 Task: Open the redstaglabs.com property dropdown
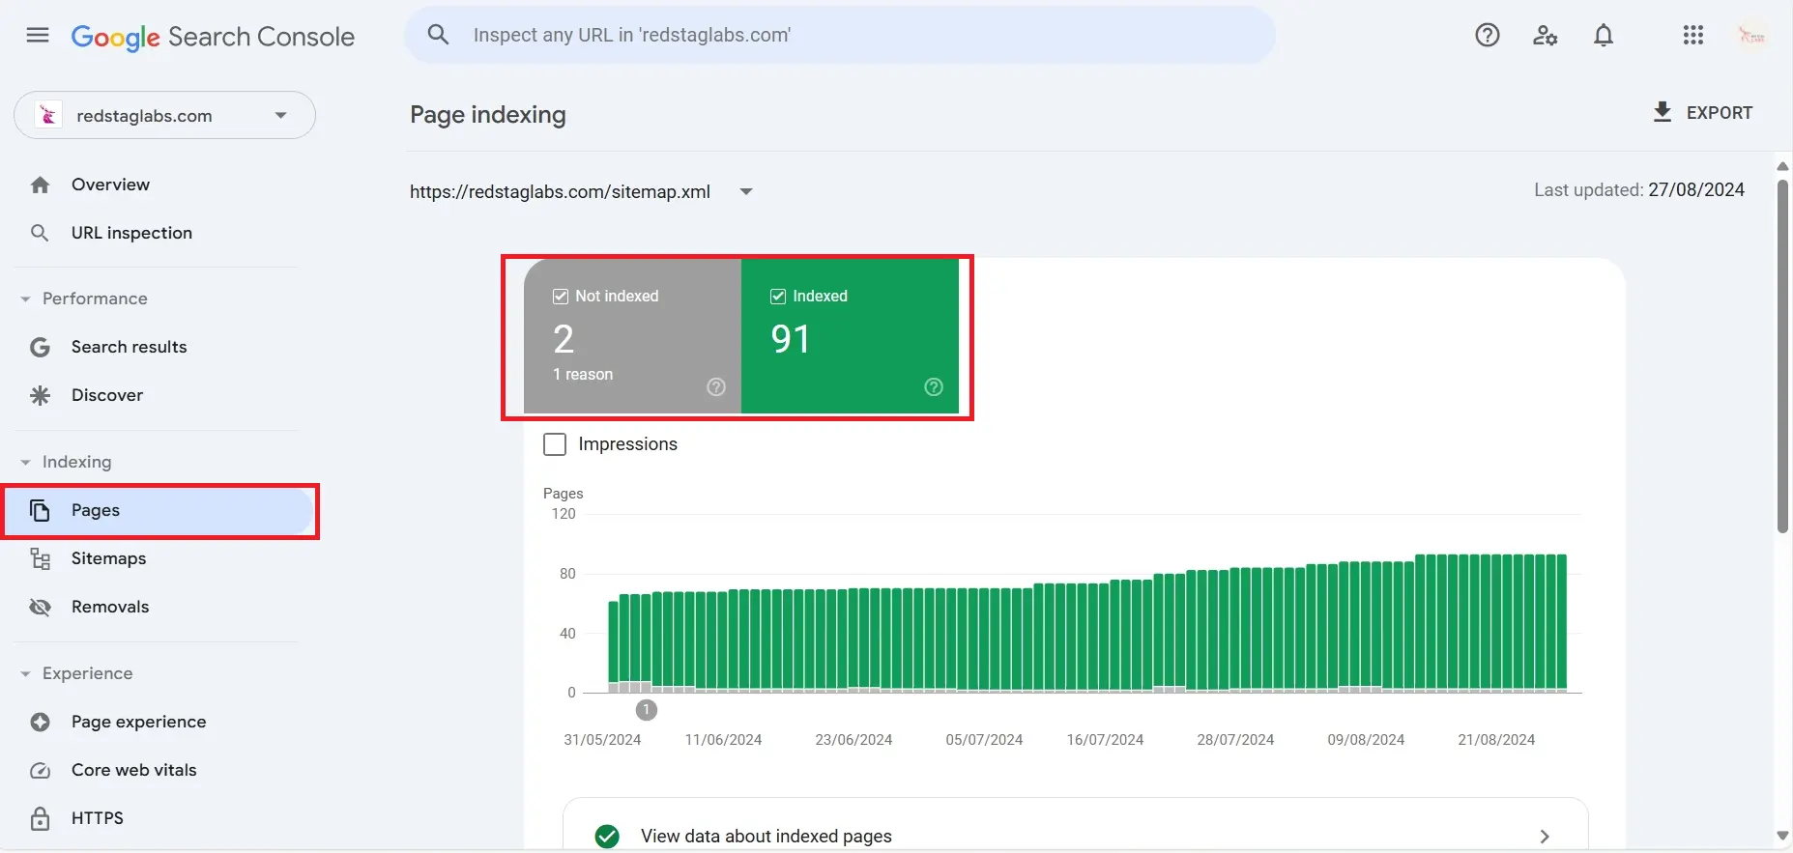164,116
